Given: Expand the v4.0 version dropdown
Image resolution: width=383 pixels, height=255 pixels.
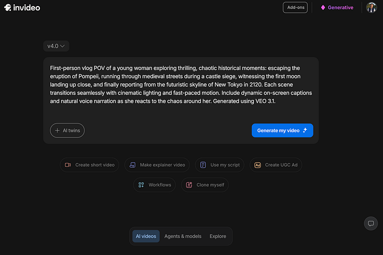Looking at the screenshot, I should 56,47.
